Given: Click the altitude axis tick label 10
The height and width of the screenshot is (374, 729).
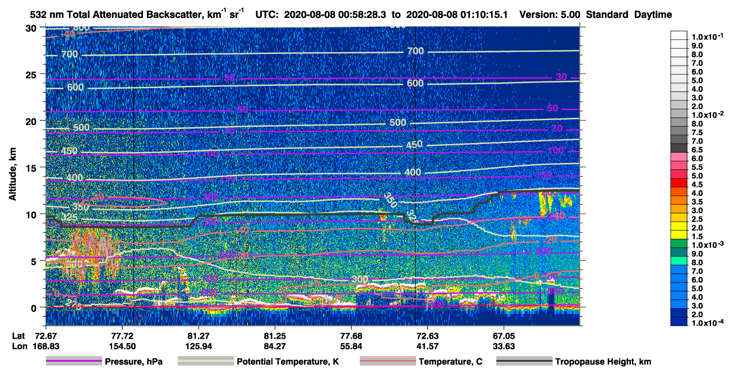Looking at the screenshot, I should (32, 214).
